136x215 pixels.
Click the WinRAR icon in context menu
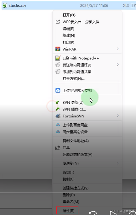tap(58, 49)
